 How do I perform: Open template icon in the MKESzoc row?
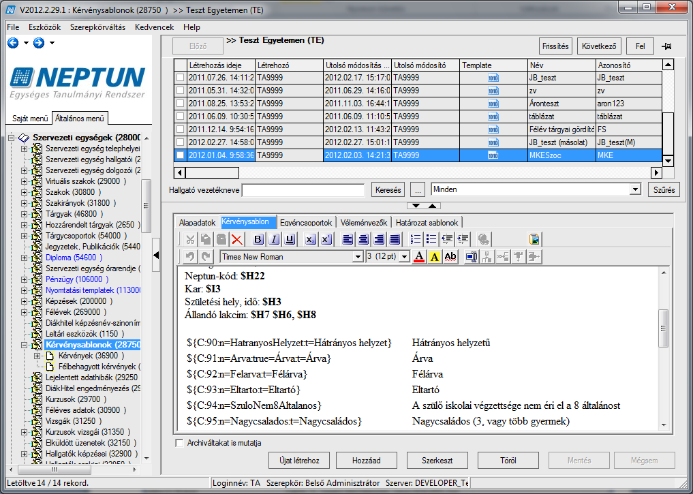click(493, 155)
